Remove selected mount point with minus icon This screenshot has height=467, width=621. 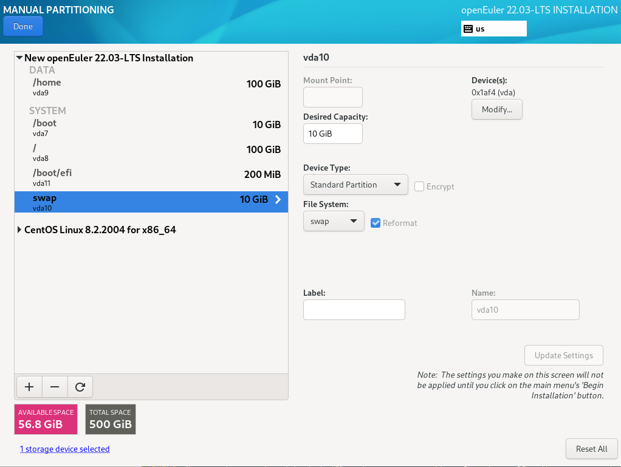tap(55, 387)
